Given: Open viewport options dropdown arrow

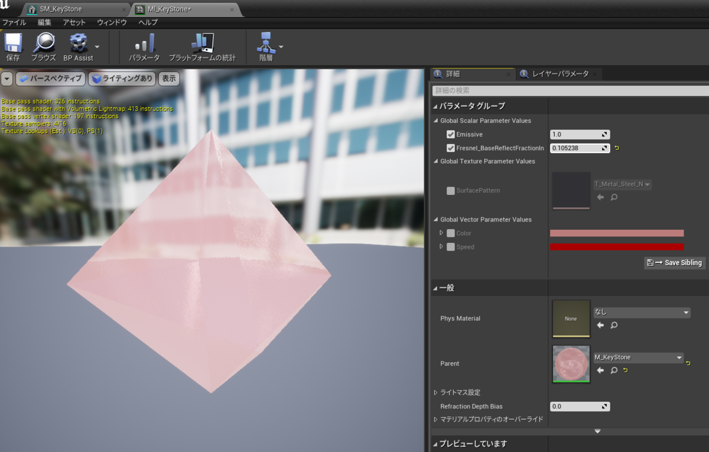Looking at the screenshot, I should 6,79.
